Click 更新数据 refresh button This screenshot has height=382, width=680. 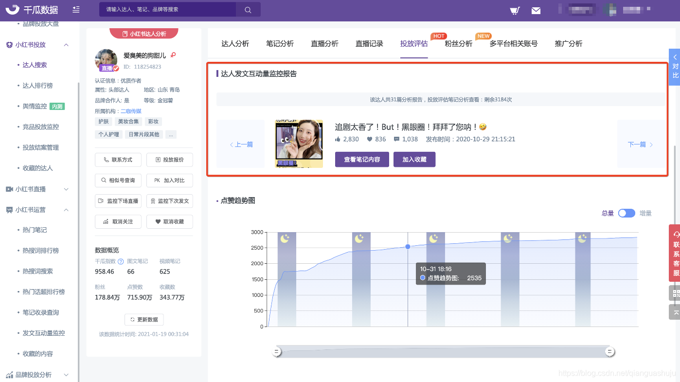point(144,320)
